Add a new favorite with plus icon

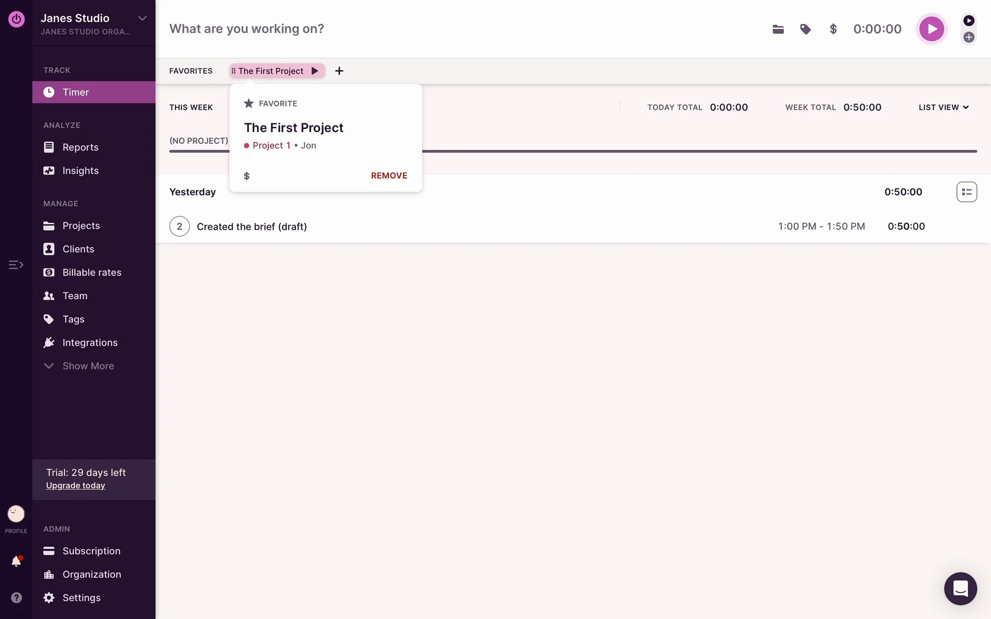pos(339,71)
